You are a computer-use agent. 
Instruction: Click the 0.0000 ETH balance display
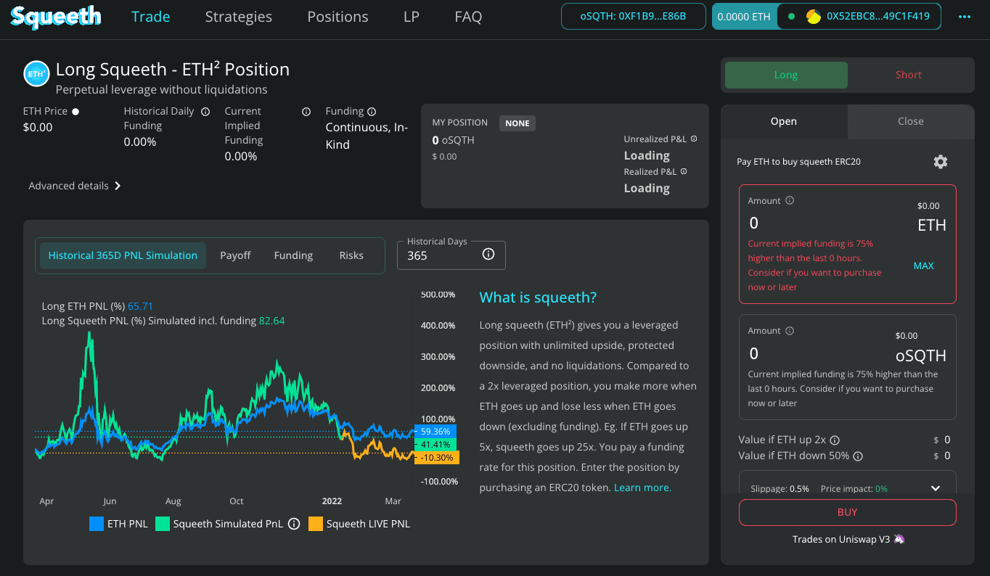click(x=743, y=16)
